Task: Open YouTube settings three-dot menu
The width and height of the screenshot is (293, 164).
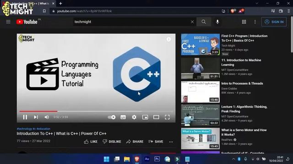Action: [x=255, y=22]
